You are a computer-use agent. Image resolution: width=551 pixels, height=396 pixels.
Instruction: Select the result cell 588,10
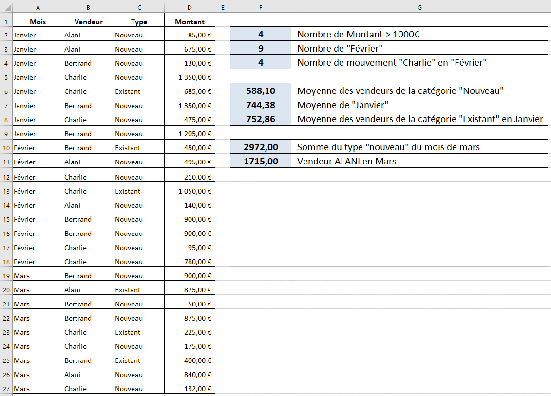(261, 90)
